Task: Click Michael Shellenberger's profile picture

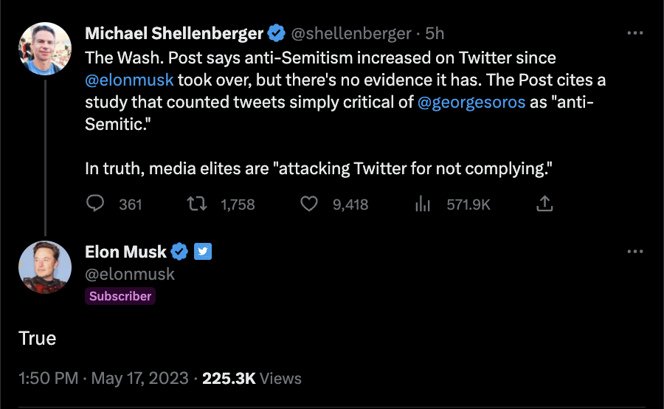Action: (x=45, y=48)
